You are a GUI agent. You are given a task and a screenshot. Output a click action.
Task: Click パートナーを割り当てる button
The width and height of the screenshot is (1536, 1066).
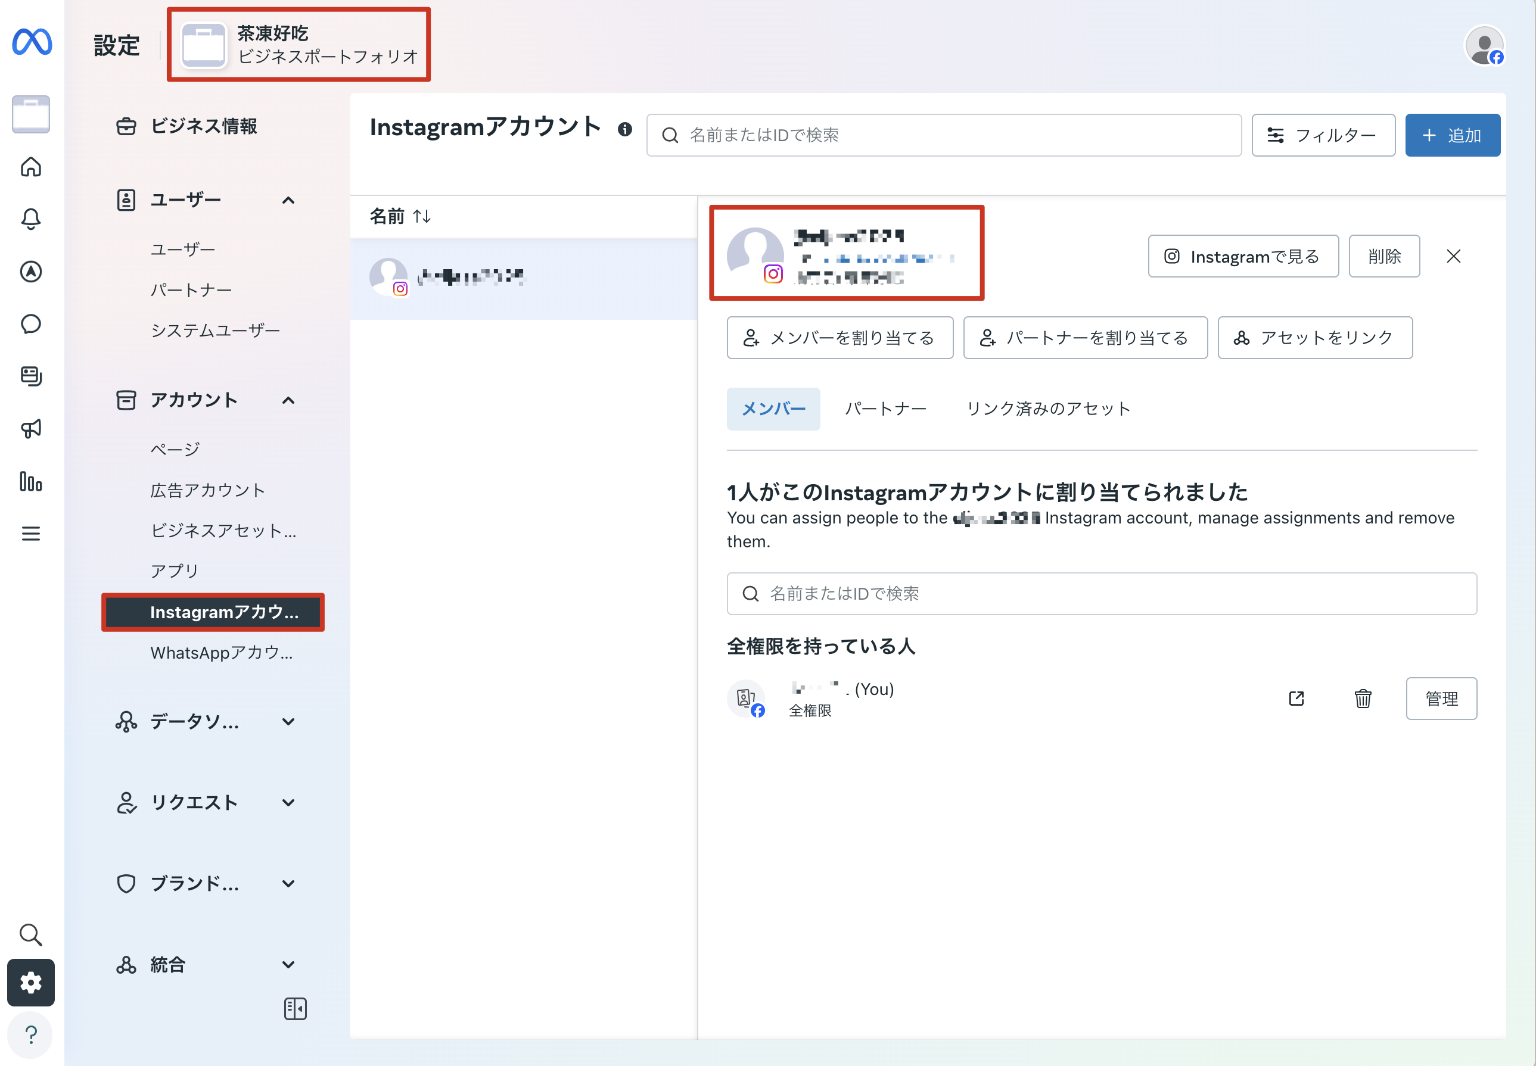(x=1085, y=338)
